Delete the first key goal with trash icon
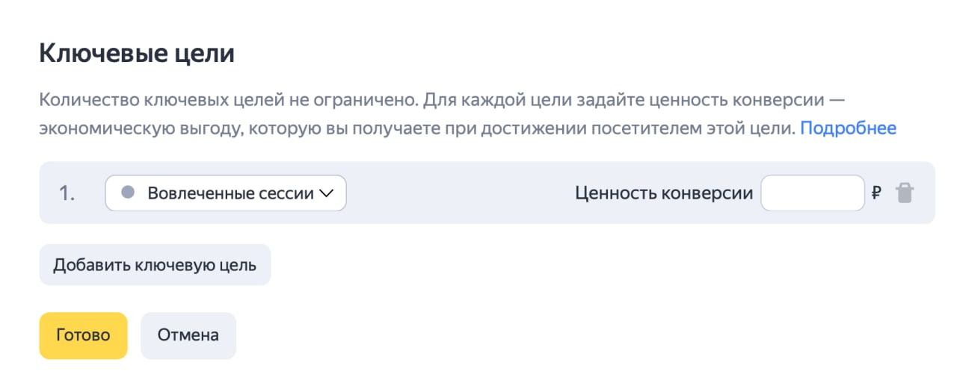The image size is (957, 389). 905,193
